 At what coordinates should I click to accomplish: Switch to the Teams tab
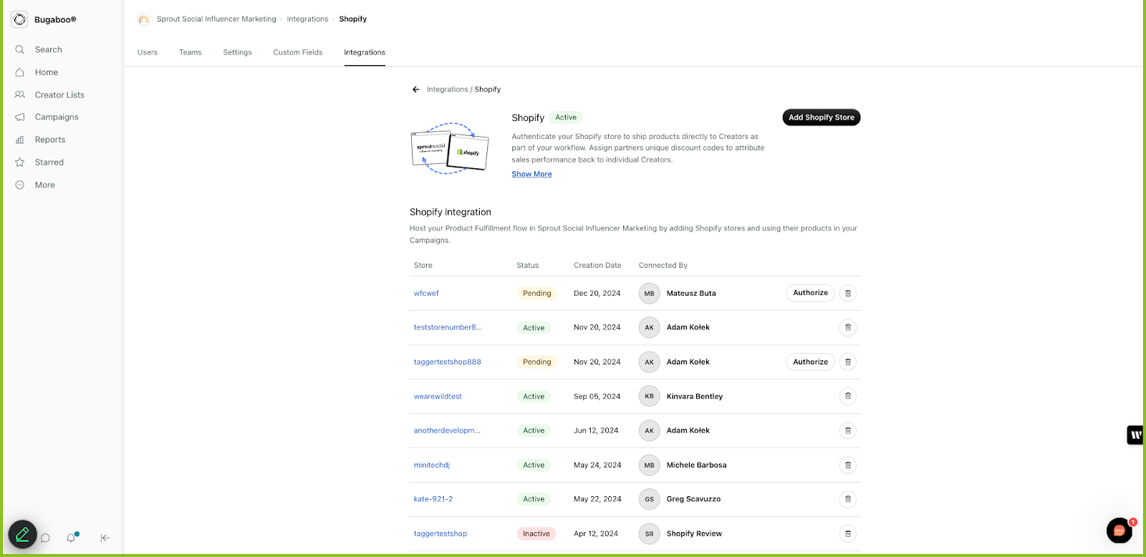[191, 52]
